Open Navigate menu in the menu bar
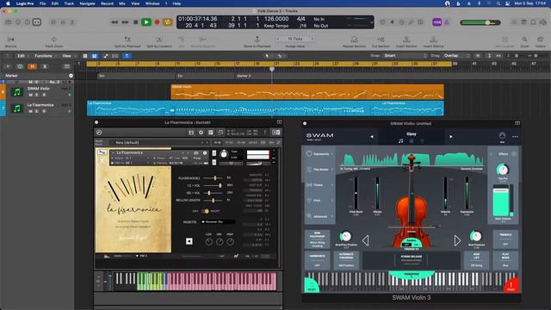Viewport: 551px width, 310px height. [87, 3]
